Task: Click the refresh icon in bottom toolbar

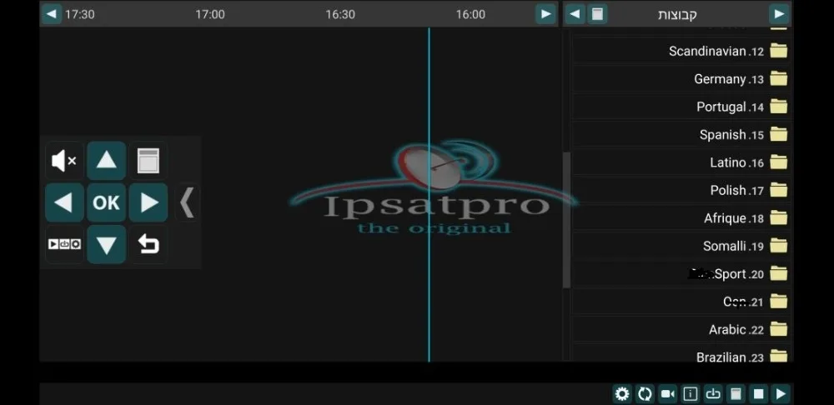Action: 645,394
